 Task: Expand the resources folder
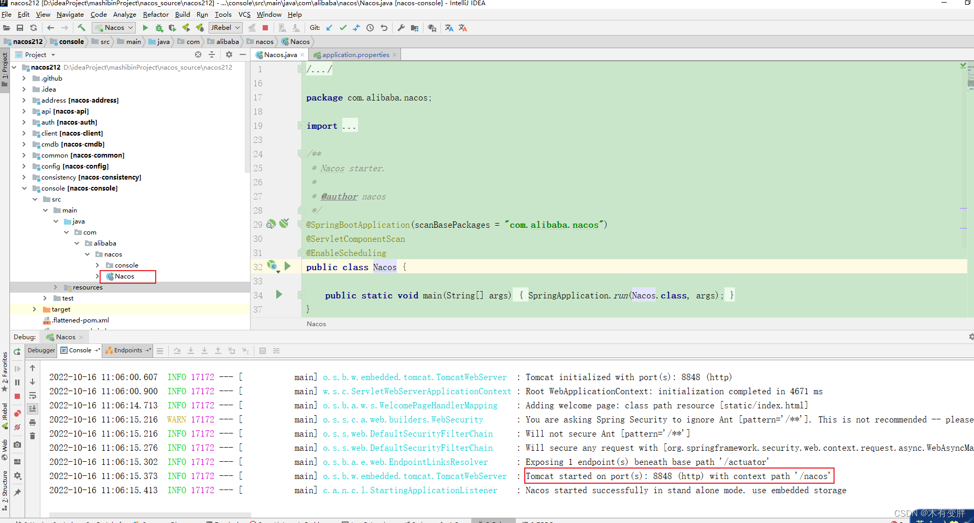pyautogui.click(x=55, y=287)
